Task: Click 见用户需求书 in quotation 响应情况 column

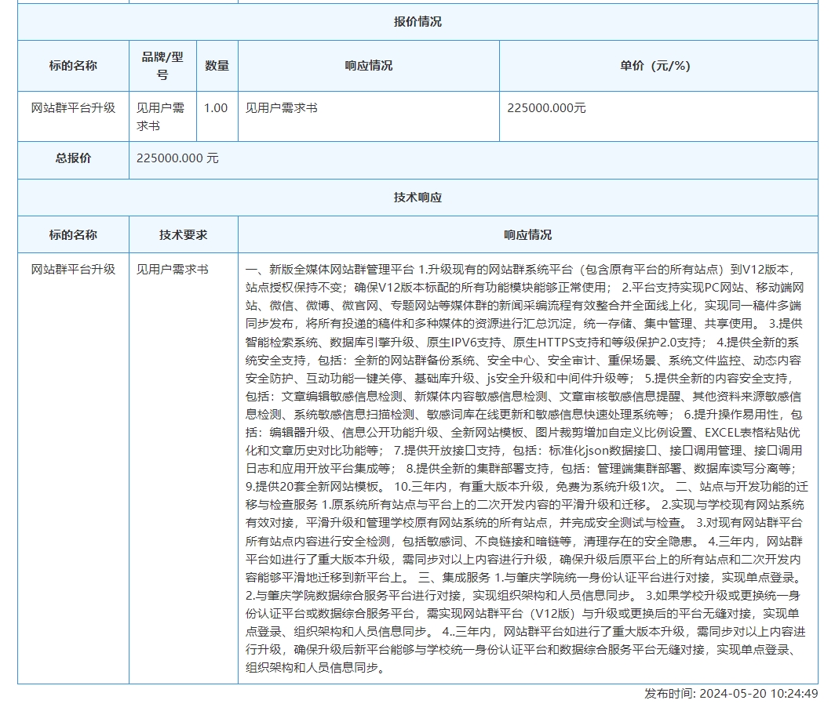Action: (x=282, y=108)
